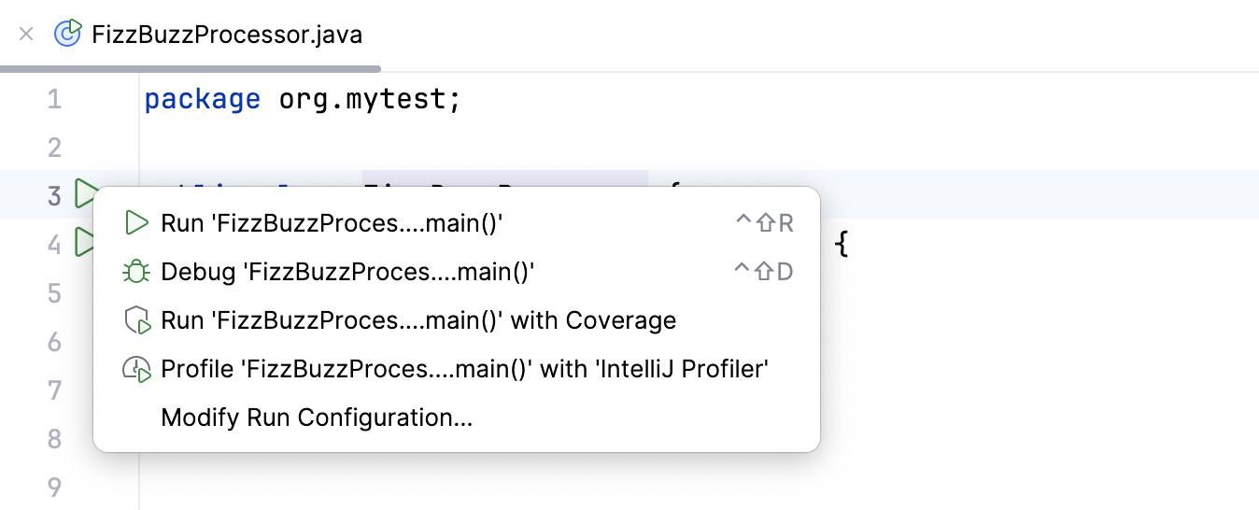Click line number 1 in the gutter
Screen dimensions: 1259x510
54,99
